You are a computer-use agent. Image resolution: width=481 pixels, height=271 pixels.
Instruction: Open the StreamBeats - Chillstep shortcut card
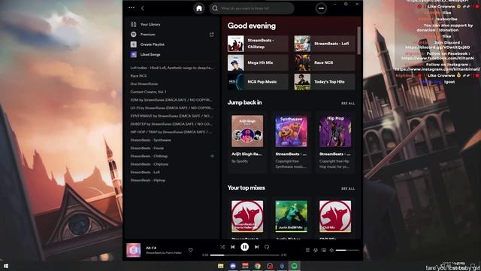(x=258, y=44)
